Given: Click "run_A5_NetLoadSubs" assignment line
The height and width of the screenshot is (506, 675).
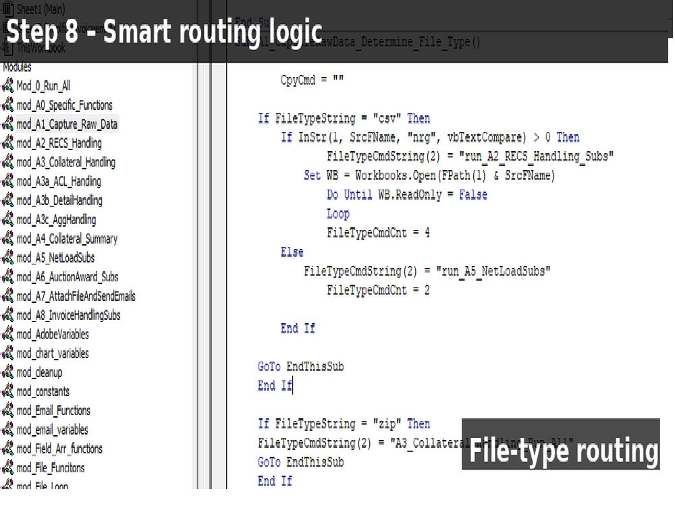Looking at the screenshot, I should click(427, 271).
